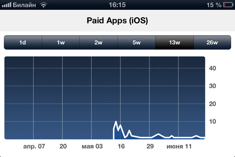
Task: Tap the июня 11 date label
Action: point(179,146)
